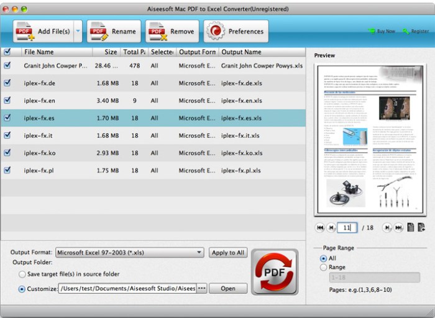Sort by the File Name column header
Viewport: 435px width, 318px height.
57,52
